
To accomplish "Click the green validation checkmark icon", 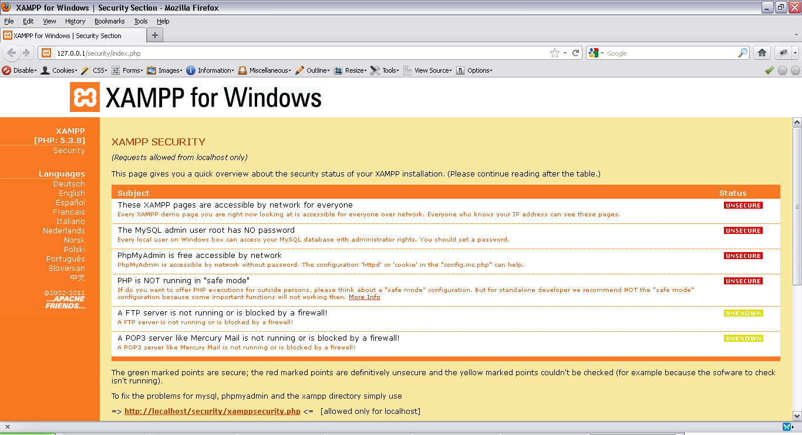I will click(770, 70).
